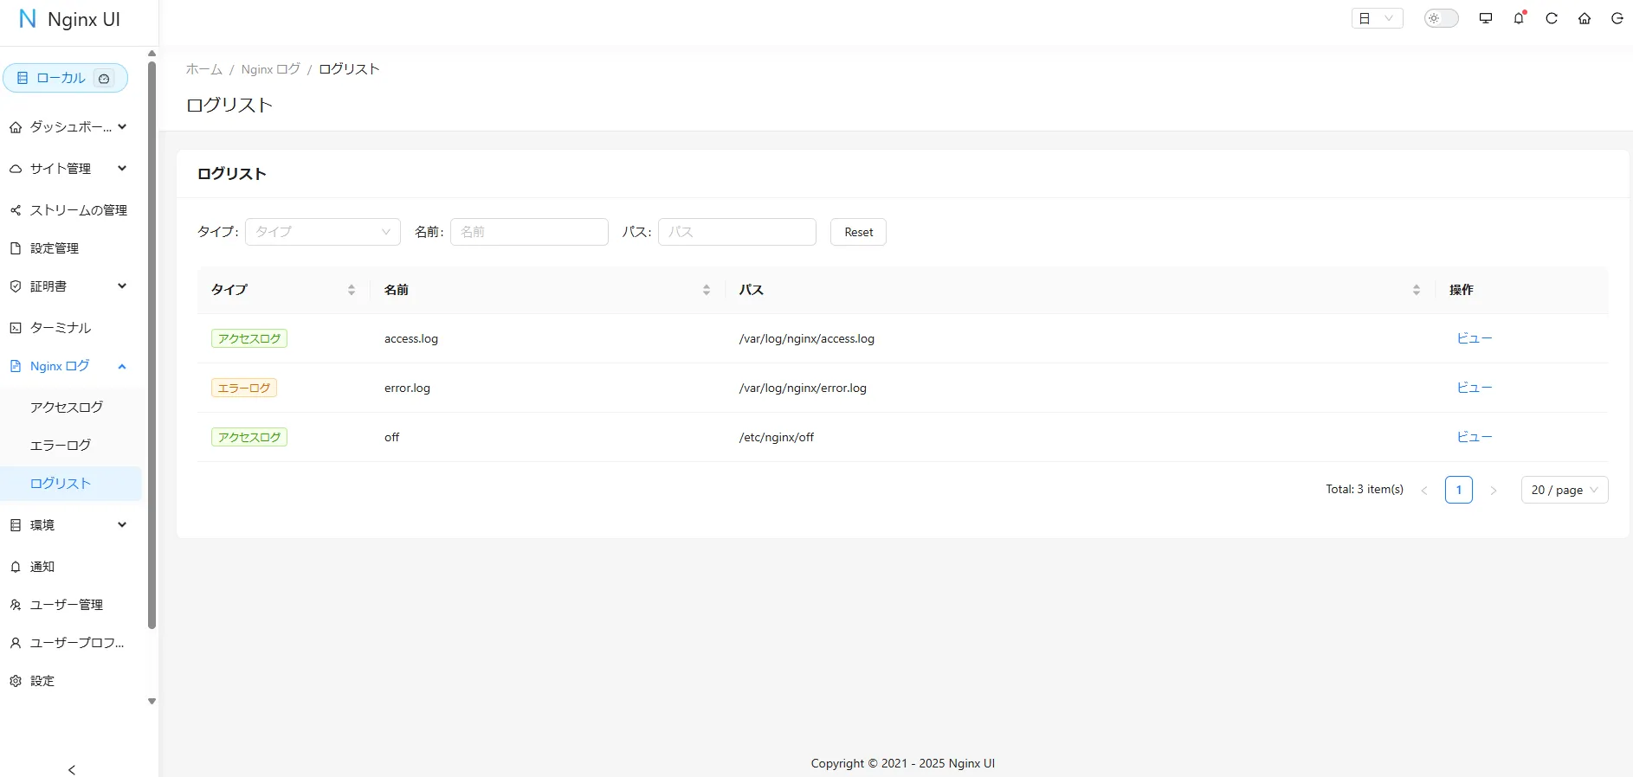Toggle the light/dark theme switch
Screen dimensions: 1633x777
[x=1442, y=18]
